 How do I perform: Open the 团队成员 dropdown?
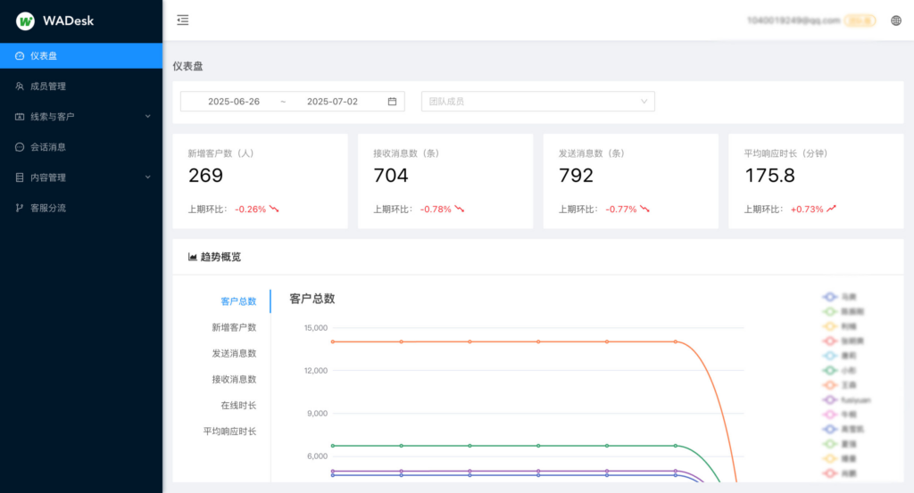point(538,102)
